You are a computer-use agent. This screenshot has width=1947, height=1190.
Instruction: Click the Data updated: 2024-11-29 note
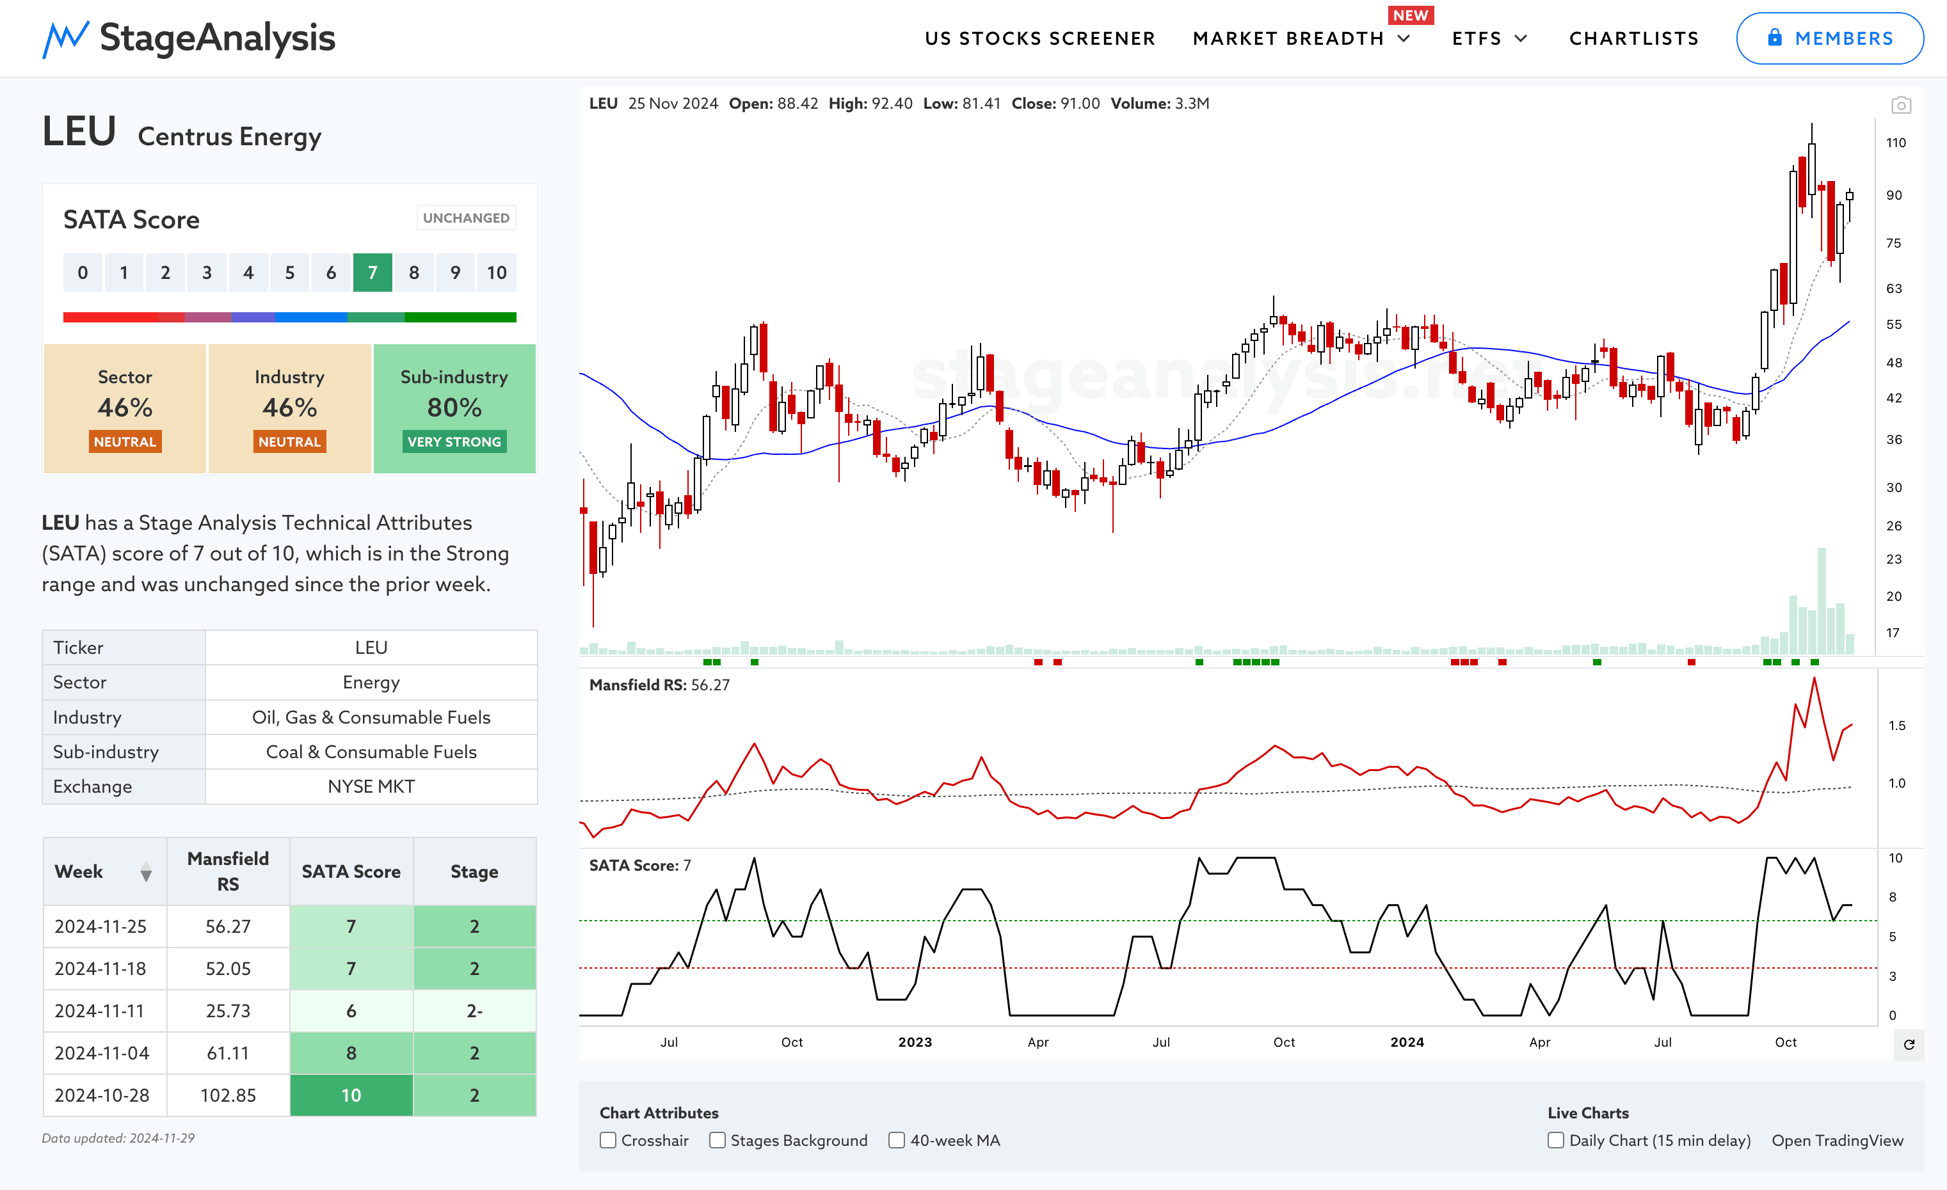tap(118, 1138)
